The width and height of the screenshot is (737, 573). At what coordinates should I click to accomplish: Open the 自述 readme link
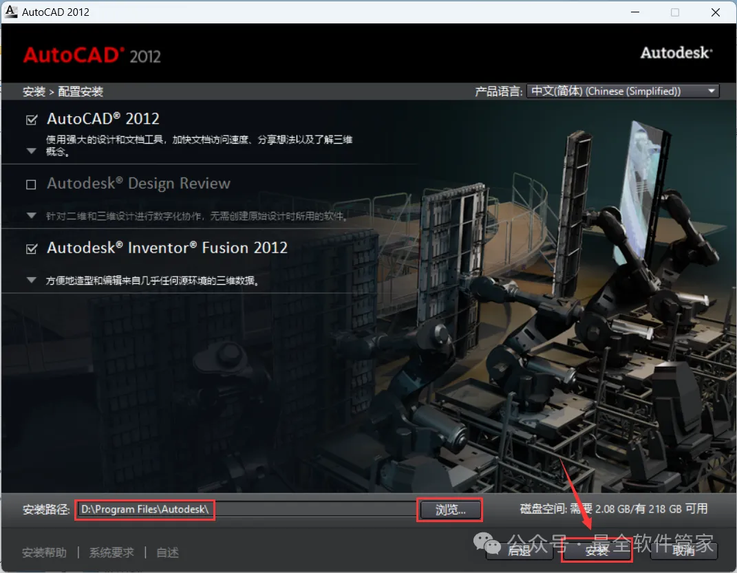pos(167,553)
